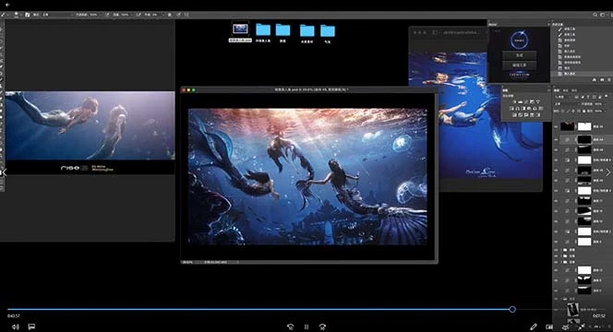613x332 pixels.
Task: Pause the video playback
Action: (306, 326)
